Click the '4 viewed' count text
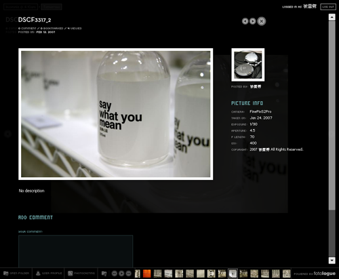Screen dimensions: 339x279 (x=75, y=29)
